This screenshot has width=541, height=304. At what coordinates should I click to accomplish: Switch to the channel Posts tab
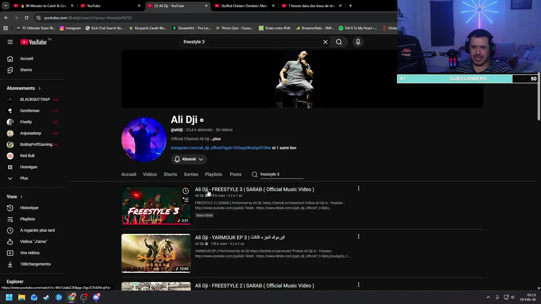point(235,174)
